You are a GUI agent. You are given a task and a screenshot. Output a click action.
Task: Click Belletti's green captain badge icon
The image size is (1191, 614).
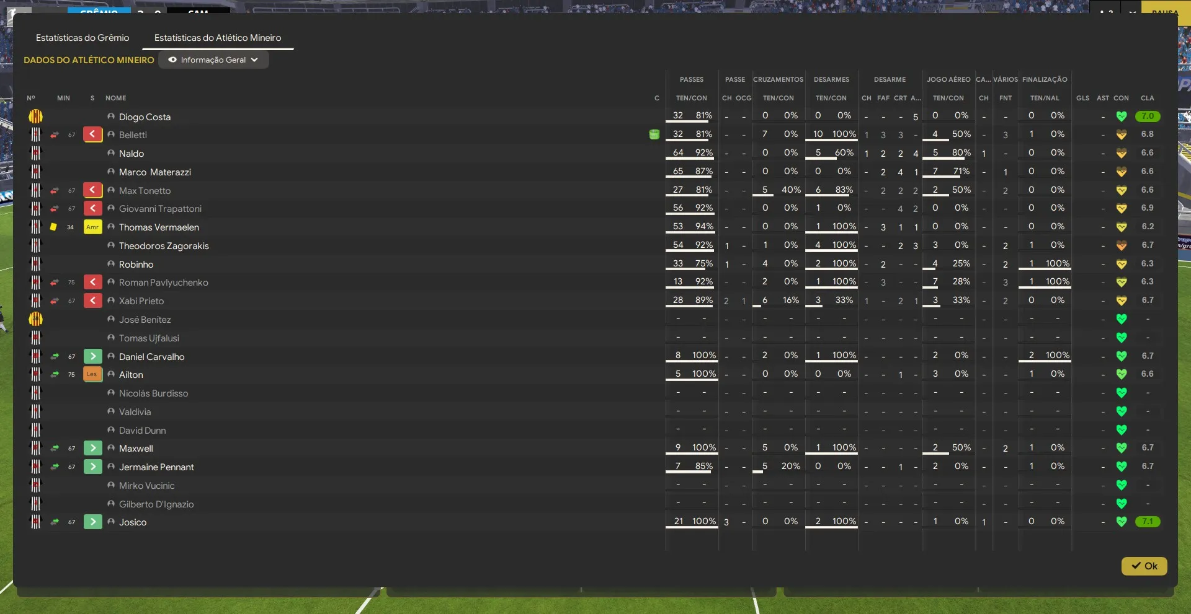point(654,134)
